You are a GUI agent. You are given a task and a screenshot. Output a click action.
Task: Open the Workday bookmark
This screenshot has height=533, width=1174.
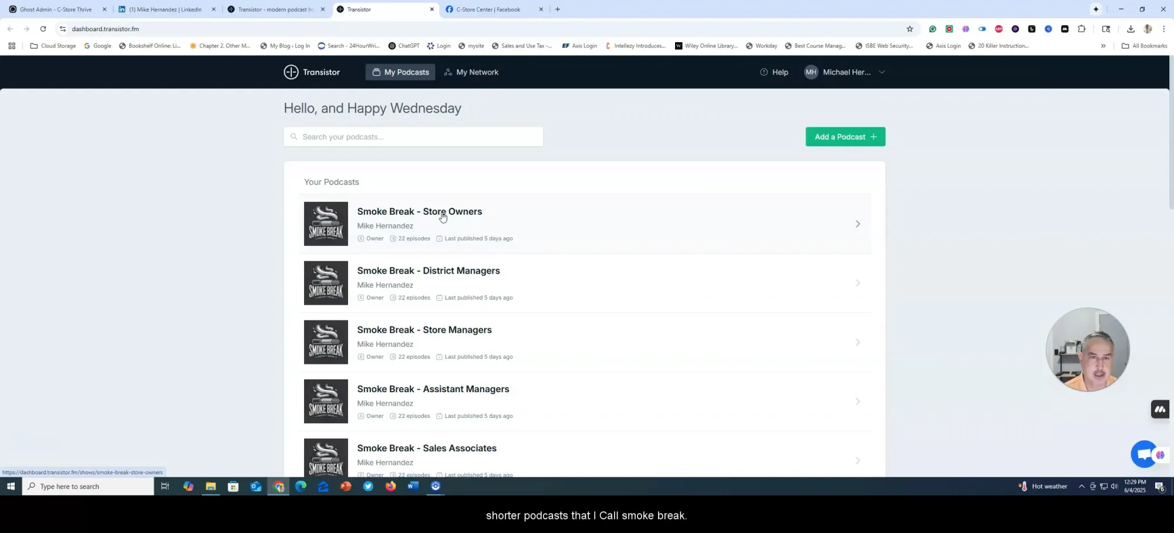761,46
